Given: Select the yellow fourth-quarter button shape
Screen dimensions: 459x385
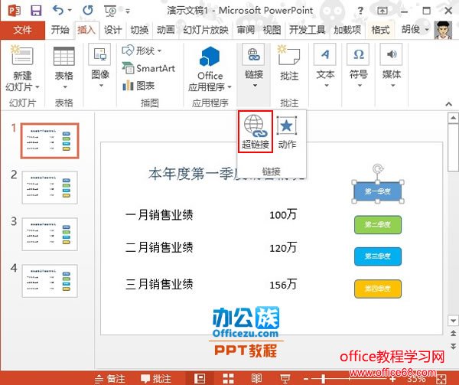Looking at the screenshot, I should coord(378,289).
